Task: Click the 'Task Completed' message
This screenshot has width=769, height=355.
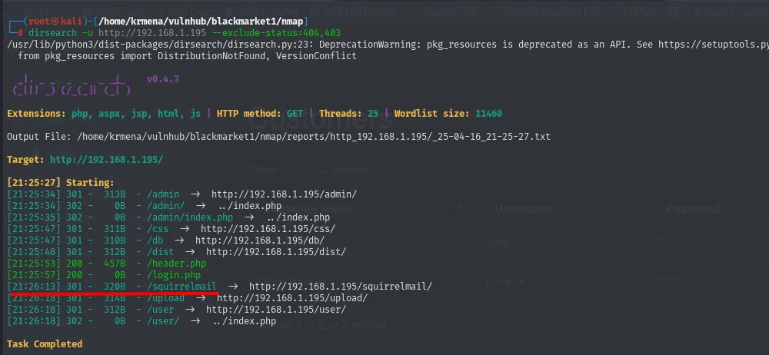Action: [45, 344]
